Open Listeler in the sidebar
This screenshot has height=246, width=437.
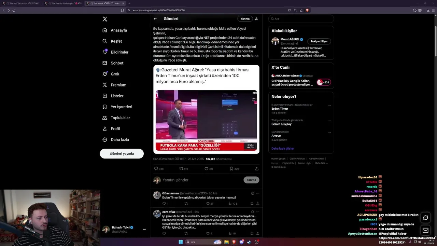pos(113,96)
